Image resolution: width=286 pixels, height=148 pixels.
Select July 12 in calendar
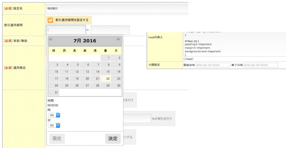(75, 72)
